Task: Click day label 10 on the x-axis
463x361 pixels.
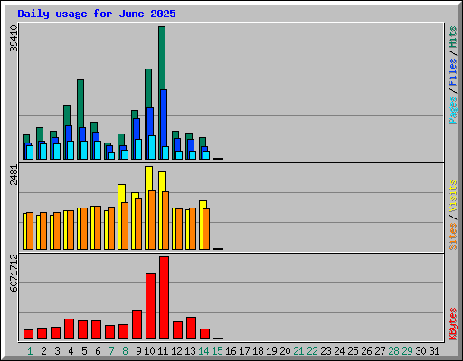Action: 149,351
